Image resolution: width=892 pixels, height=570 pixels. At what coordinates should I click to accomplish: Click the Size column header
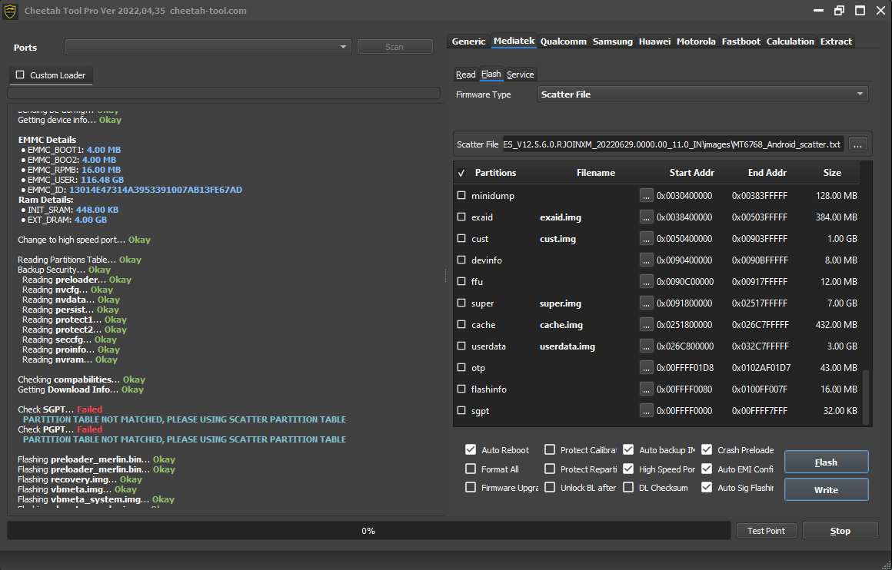[832, 173]
